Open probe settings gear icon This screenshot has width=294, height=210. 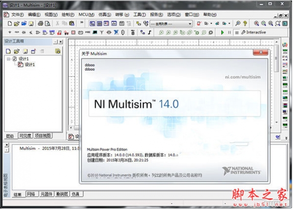point(211,32)
